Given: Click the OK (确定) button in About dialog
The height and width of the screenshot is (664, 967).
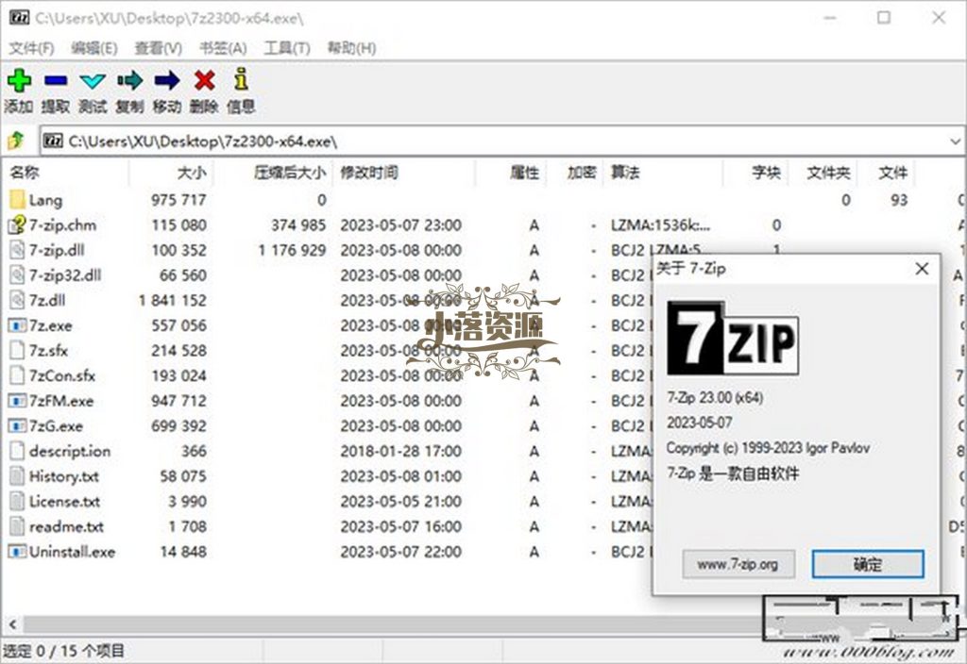Looking at the screenshot, I should point(867,564).
